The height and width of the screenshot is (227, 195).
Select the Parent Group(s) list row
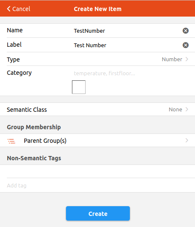pos(97,140)
